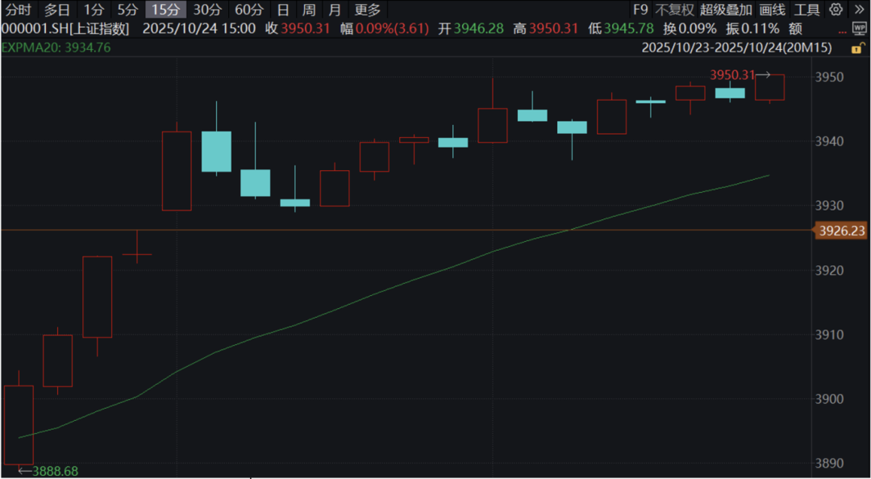The height and width of the screenshot is (479, 871).
Task: Select the 15分 timeframe tab
Action: (165, 10)
